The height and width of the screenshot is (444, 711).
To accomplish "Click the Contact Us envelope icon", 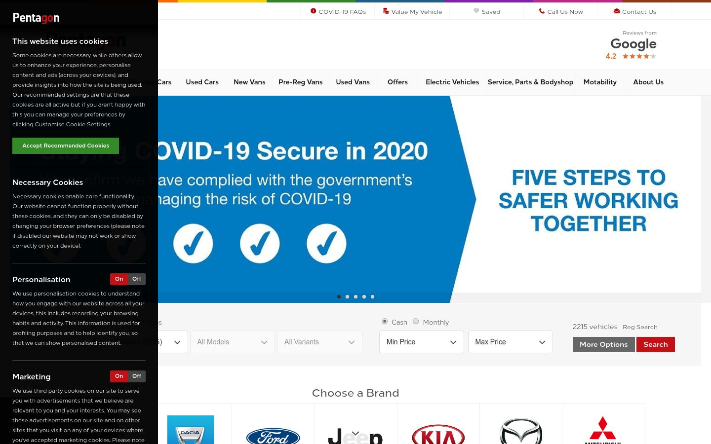I will 617,11.
